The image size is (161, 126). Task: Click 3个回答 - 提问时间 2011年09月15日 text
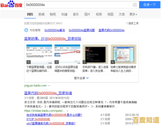47,98
